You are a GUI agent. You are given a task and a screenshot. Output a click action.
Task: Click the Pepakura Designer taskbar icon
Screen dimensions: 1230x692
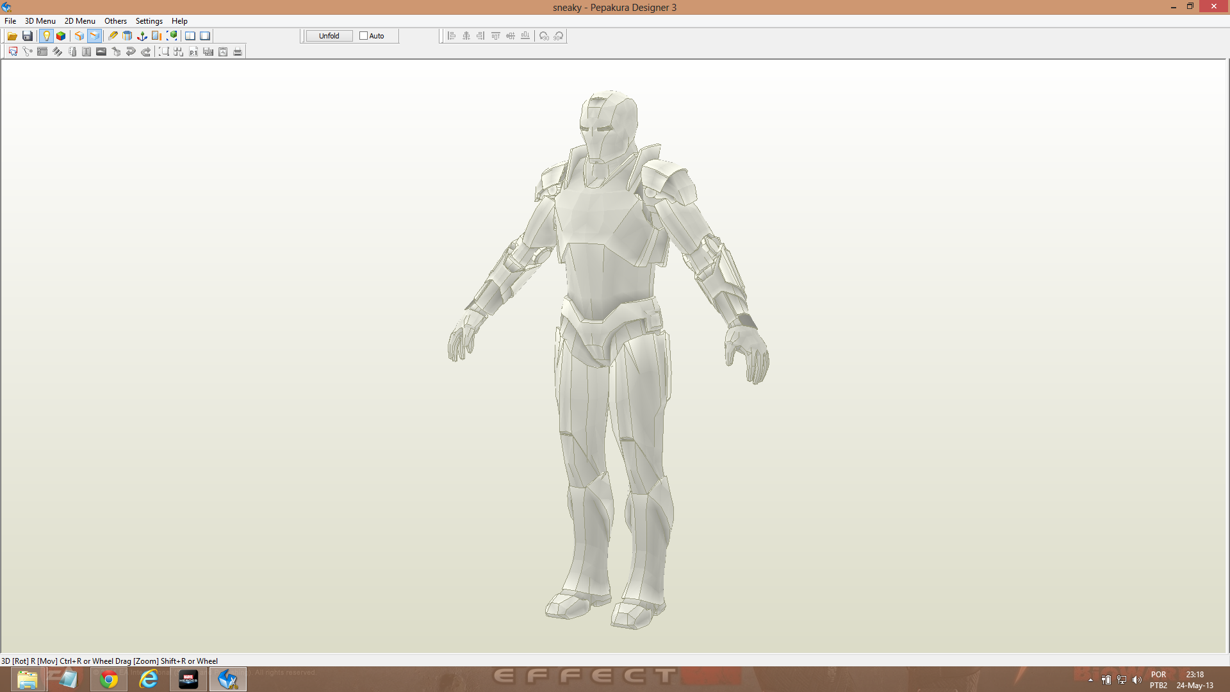(228, 679)
